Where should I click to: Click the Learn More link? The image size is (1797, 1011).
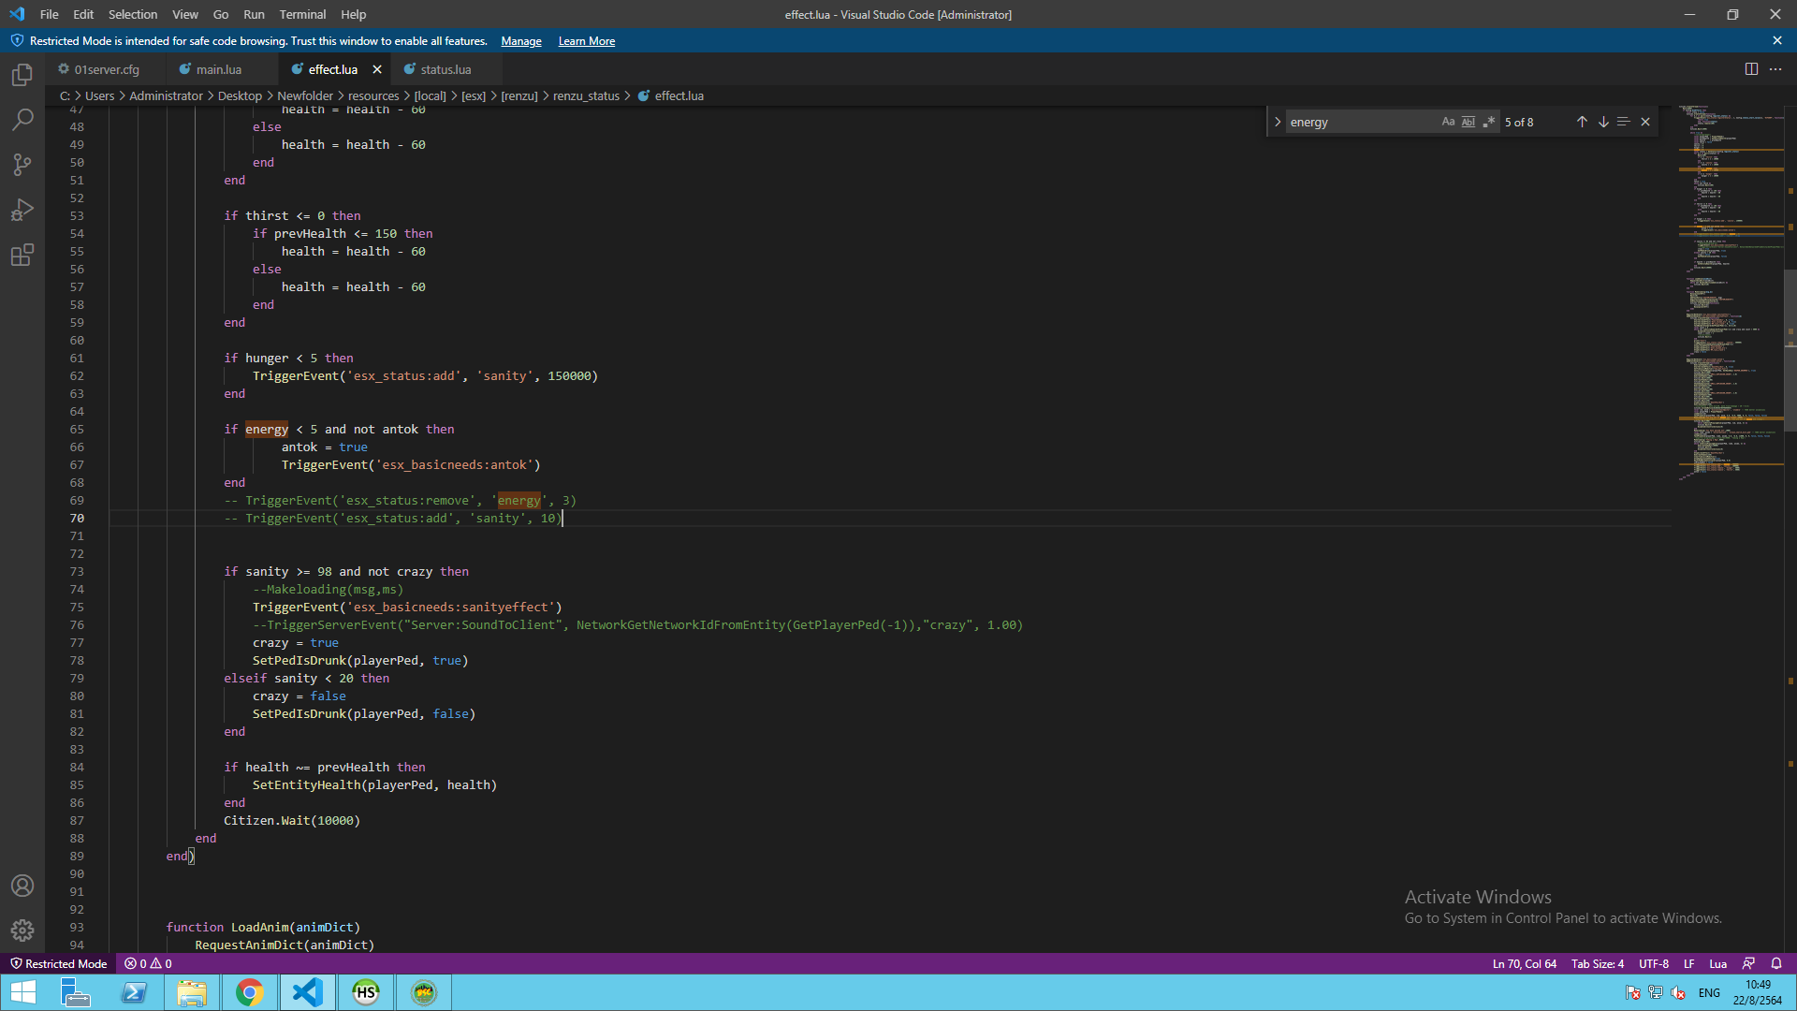(x=587, y=41)
